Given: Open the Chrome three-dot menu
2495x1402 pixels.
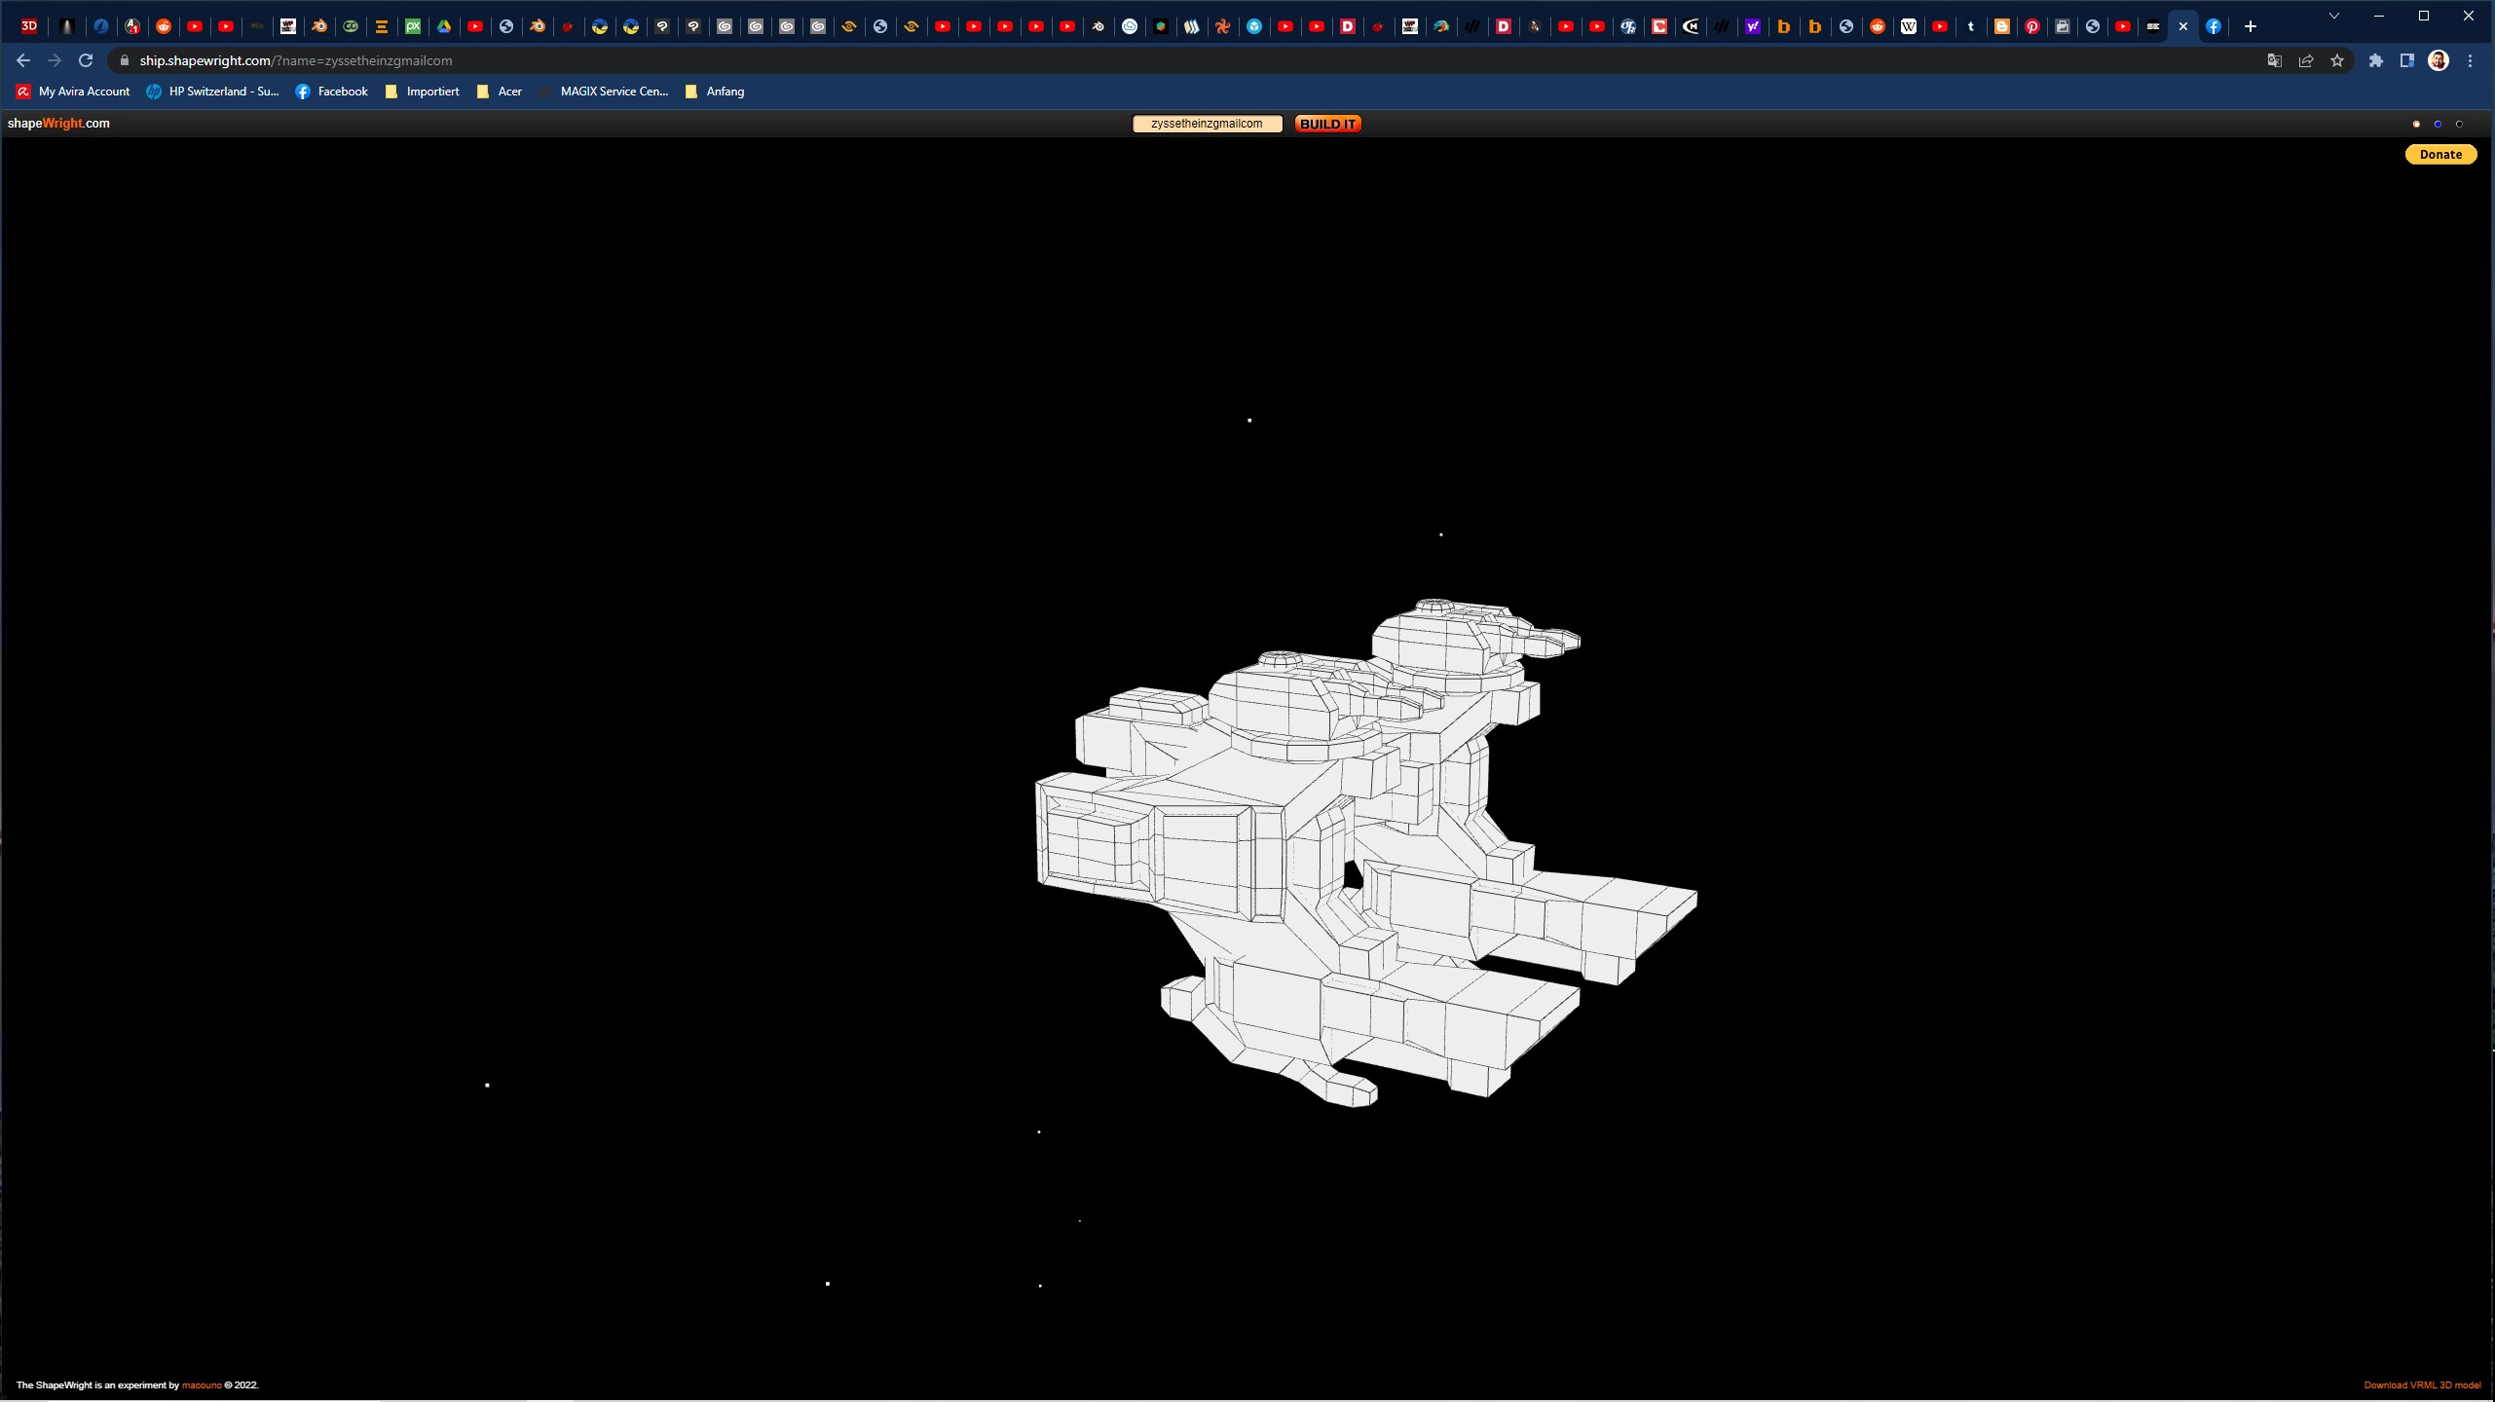Looking at the screenshot, I should tap(2470, 60).
